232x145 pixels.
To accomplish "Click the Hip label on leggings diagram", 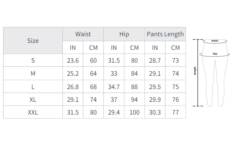I will tap(215, 54).
